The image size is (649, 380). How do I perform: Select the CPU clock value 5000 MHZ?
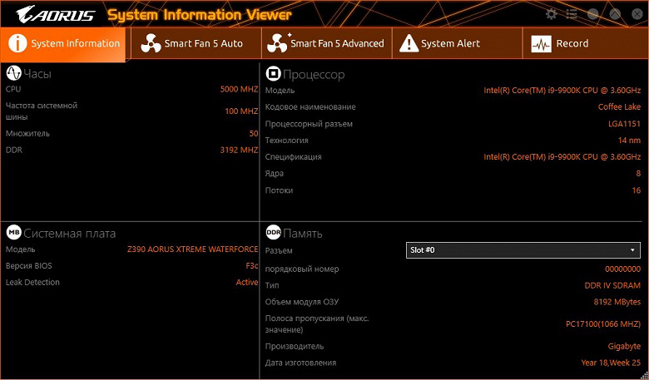pos(239,89)
